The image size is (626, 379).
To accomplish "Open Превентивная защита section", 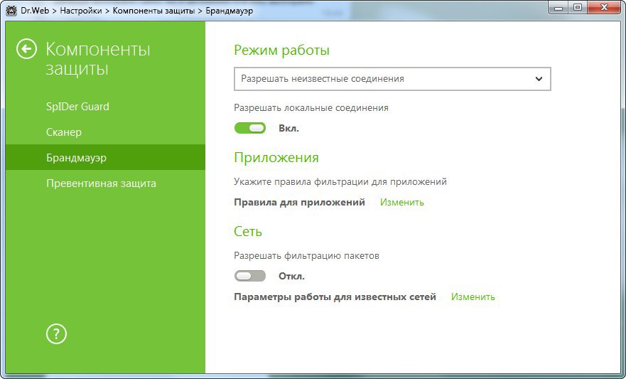I will click(x=101, y=183).
